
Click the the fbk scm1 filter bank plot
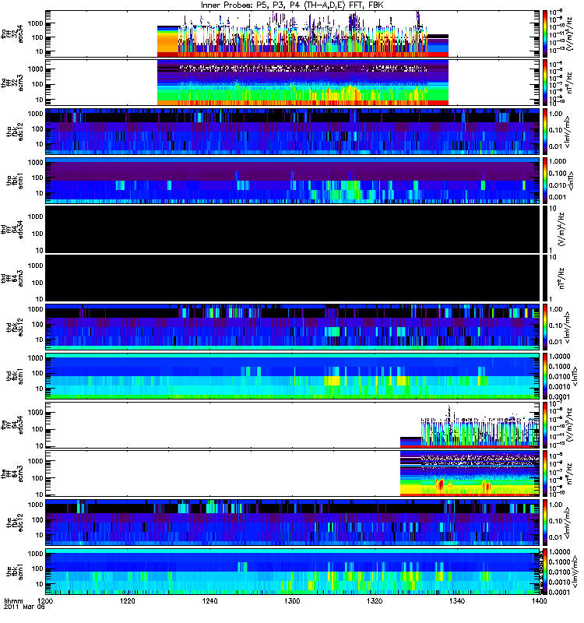[292, 572]
